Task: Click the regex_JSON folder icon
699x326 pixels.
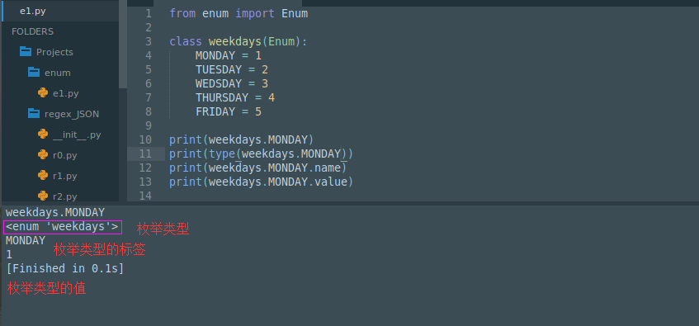Action: click(34, 114)
